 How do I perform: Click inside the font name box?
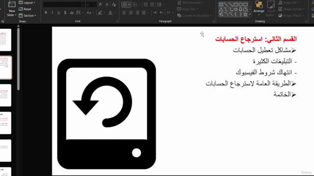62,4
